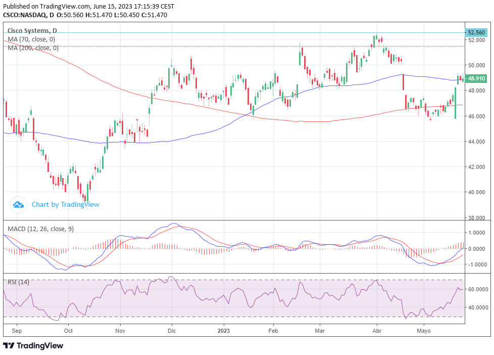Click the 'MA (200, close, 0)' indicator label
This screenshot has height=355, width=494.
[x=33, y=48]
